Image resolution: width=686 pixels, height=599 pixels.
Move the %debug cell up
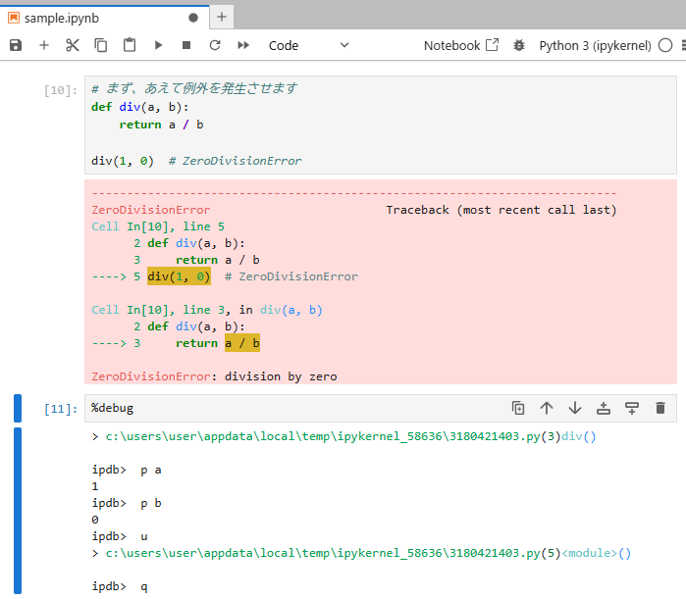[547, 408]
